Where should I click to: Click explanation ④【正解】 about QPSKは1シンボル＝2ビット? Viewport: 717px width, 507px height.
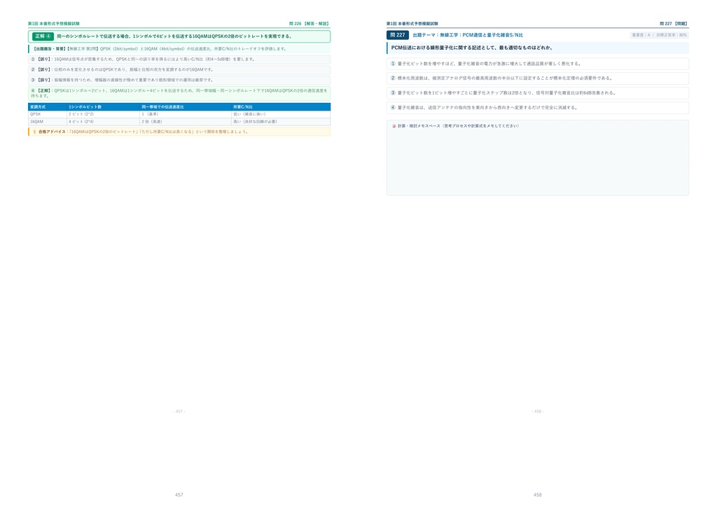coord(179,93)
